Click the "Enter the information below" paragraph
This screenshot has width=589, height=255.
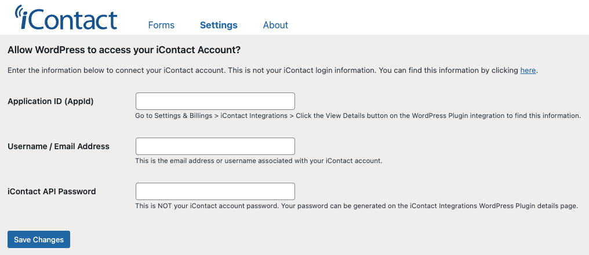[272, 71]
